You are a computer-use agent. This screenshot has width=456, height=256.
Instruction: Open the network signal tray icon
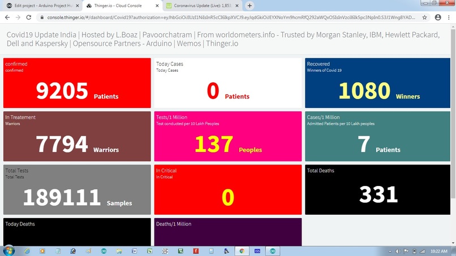coord(423,251)
